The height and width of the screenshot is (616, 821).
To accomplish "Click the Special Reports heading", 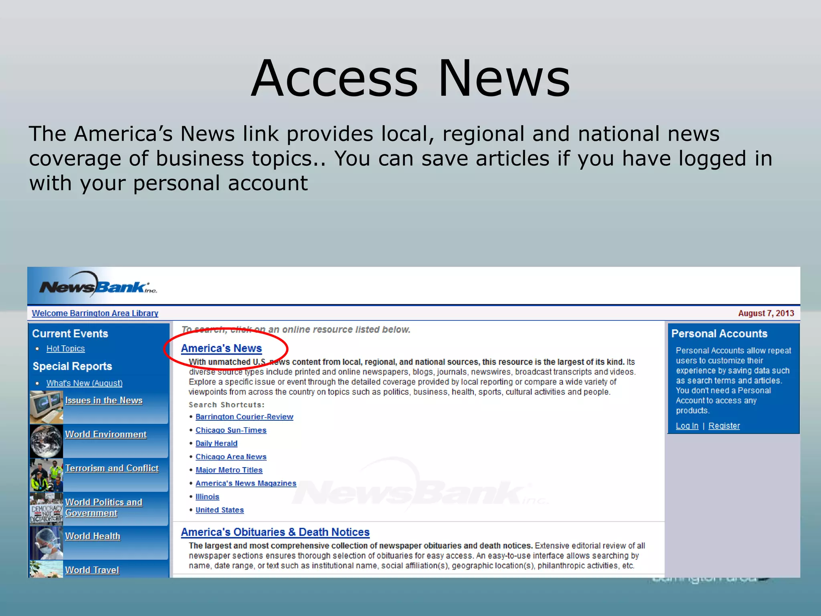I will [x=72, y=366].
